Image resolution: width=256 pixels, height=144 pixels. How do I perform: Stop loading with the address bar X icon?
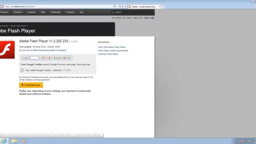pyautogui.click(x=125, y=6)
